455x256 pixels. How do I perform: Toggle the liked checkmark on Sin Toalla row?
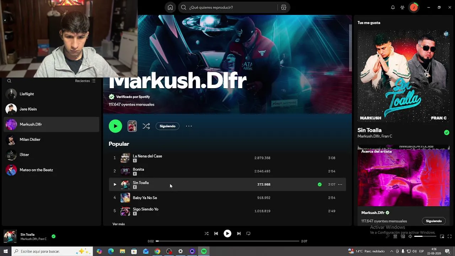point(320,185)
